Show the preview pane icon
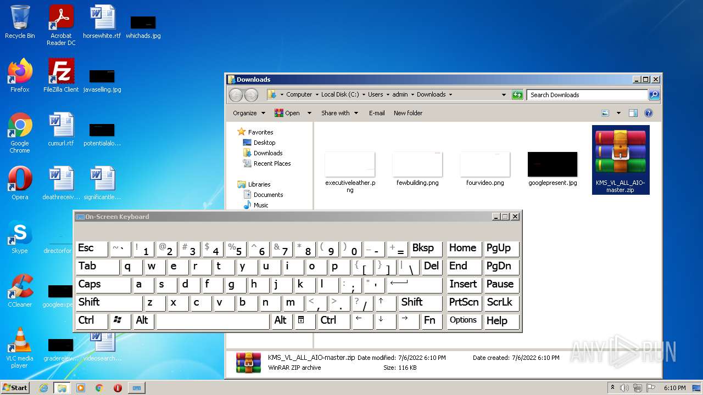Screen dimensions: 703x395 click(633, 113)
